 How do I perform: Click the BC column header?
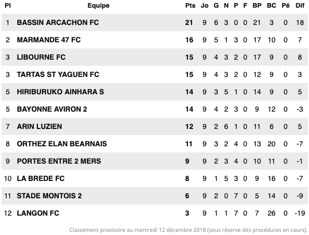click(271, 6)
